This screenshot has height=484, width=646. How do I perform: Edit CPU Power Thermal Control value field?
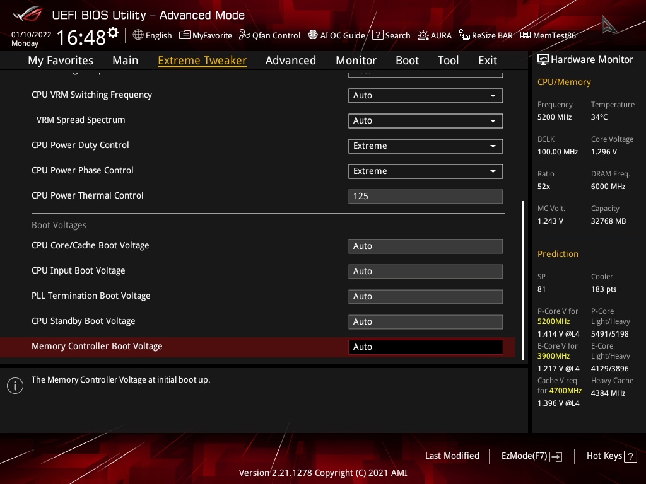pyautogui.click(x=426, y=197)
